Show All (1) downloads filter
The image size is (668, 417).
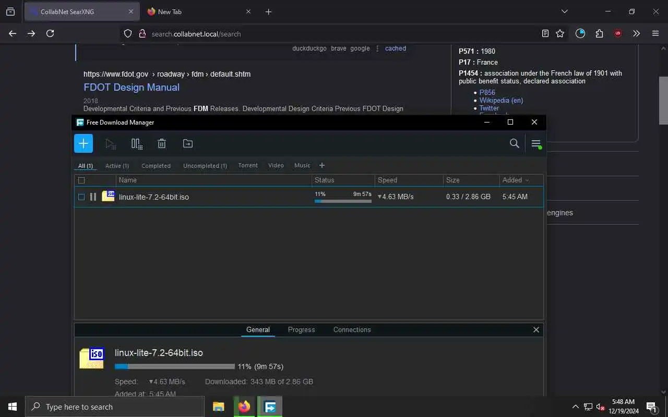(86, 166)
